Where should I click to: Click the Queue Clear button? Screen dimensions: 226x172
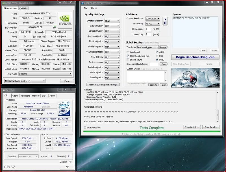[x=203, y=51]
